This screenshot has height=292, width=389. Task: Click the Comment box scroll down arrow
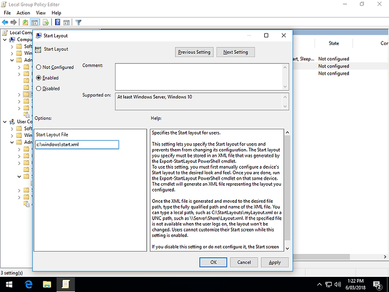(285, 87)
